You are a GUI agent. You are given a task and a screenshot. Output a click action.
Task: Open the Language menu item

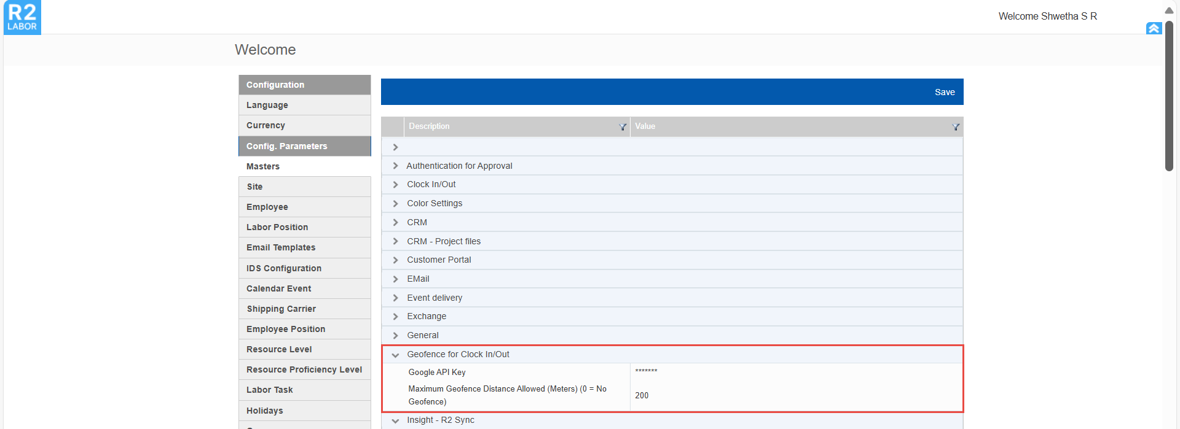tap(267, 106)
